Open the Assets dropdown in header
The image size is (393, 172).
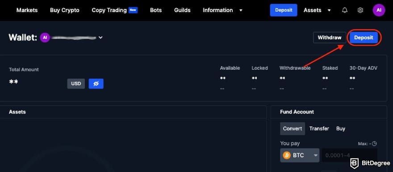pyautogui.click(x=317, y=10)
